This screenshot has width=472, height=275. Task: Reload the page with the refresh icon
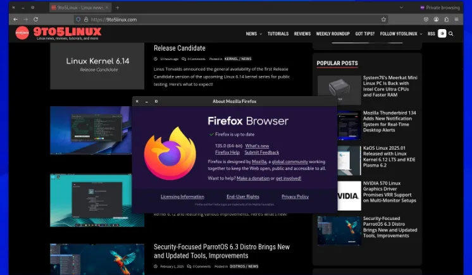[36, 19]
